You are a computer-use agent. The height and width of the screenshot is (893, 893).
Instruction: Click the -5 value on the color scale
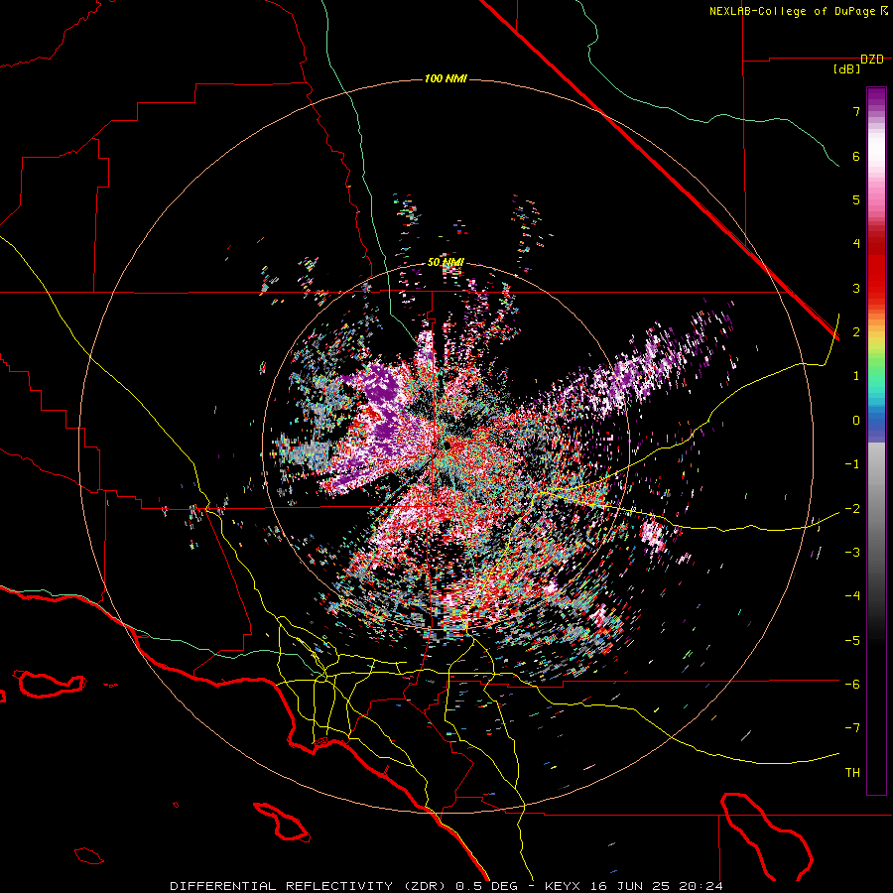click(852, 641)
